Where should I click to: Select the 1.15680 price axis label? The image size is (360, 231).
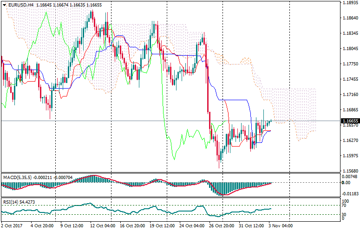tap(349, 171)
